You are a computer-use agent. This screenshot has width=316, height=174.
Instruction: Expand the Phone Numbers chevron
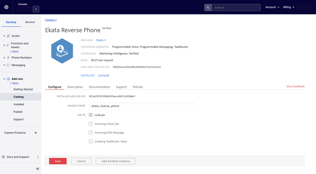pos(4,58)
